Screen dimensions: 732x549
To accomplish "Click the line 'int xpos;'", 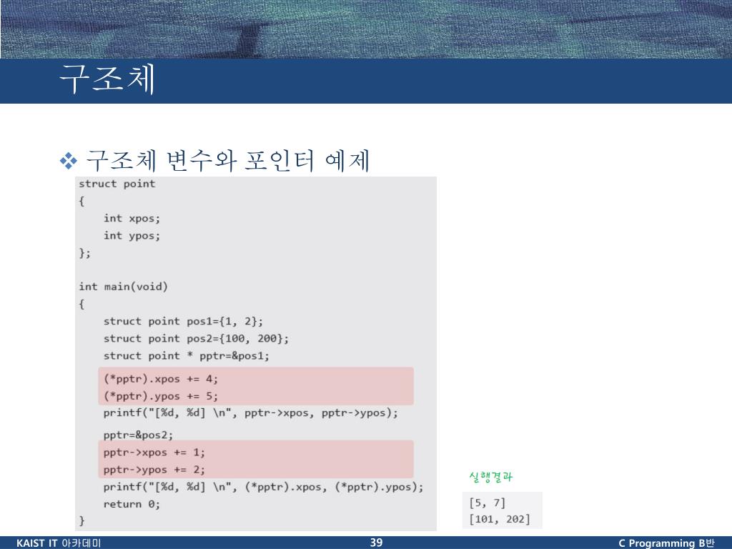I will coord(132,219).
